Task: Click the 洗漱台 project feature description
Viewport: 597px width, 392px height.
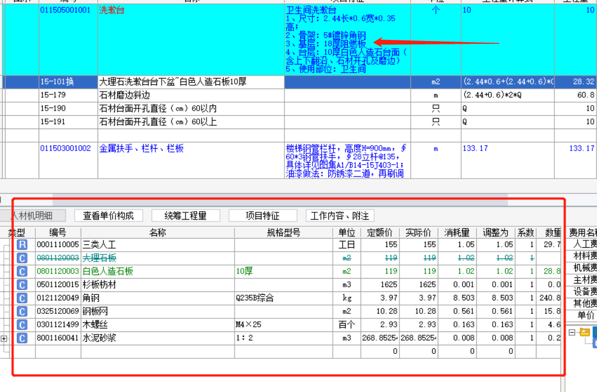Action: 347,40
